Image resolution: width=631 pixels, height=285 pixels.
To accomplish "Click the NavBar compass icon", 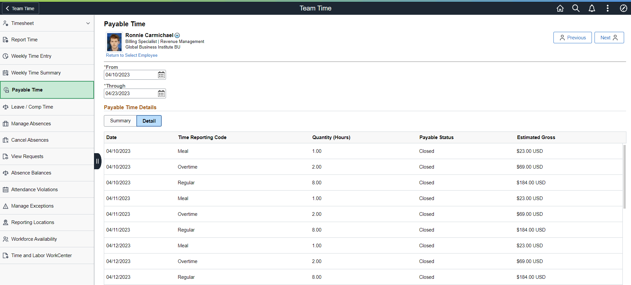I will pos(623,8).
